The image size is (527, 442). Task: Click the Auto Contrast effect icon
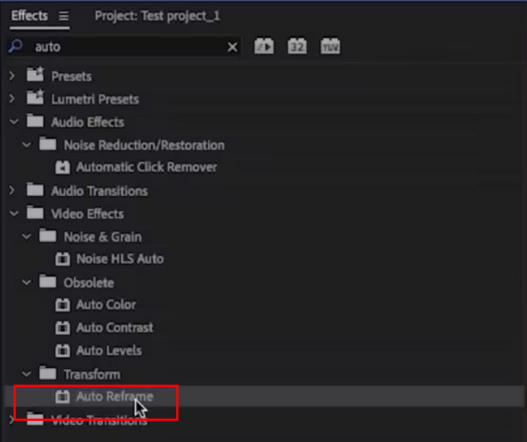(62, 328)
